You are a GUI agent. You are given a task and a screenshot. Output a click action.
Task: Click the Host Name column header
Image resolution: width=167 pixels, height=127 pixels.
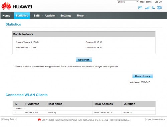click(x=69, y=104)
